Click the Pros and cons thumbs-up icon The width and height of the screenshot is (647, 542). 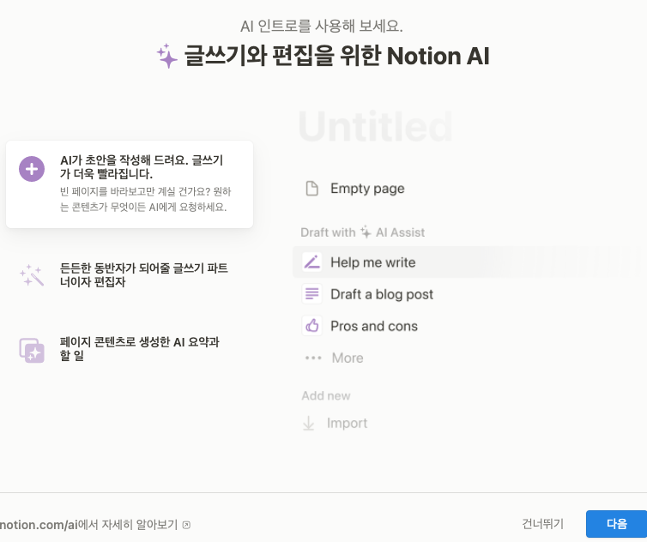312,326
